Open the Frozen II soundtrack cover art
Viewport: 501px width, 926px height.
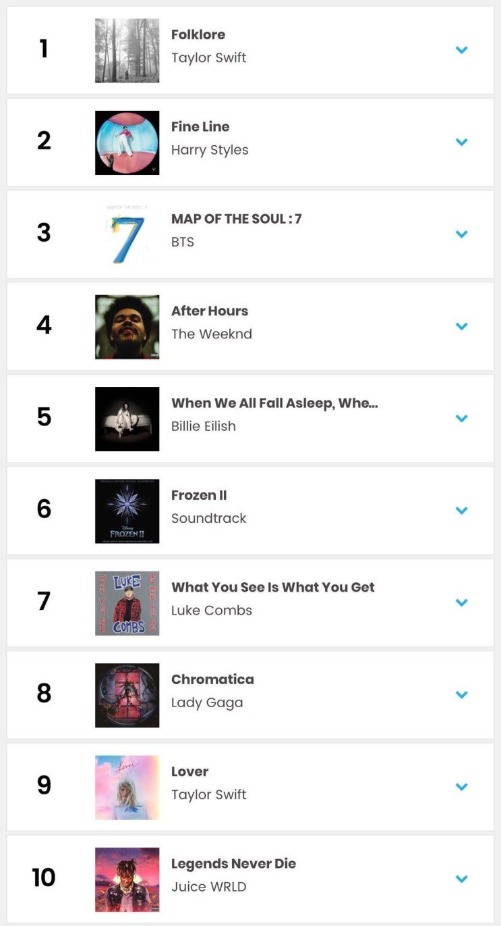pyautogui.click(x=127, y=511)
